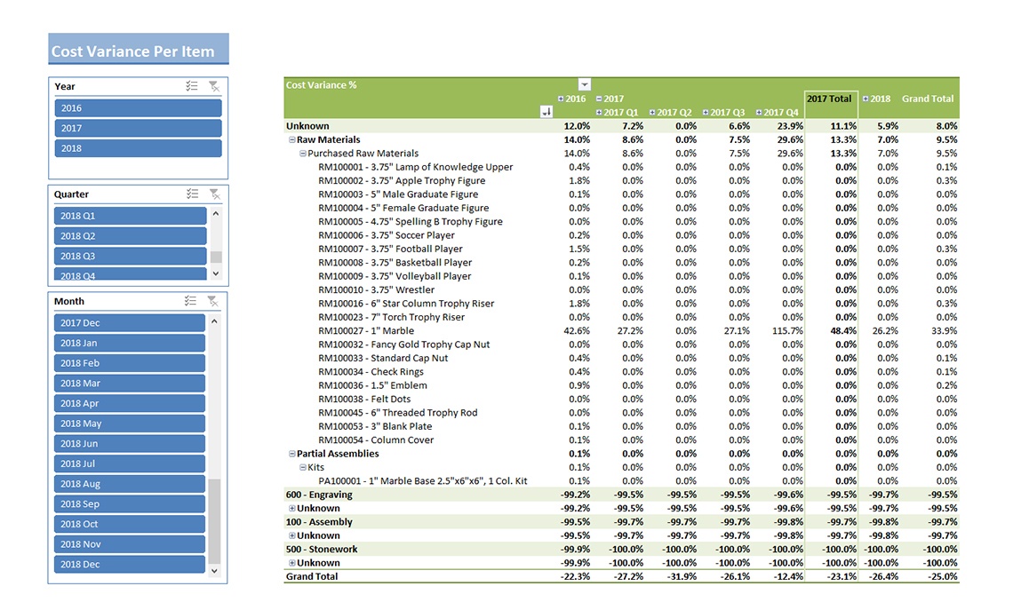Select 2018 May in Month slicer

point(129,424)
